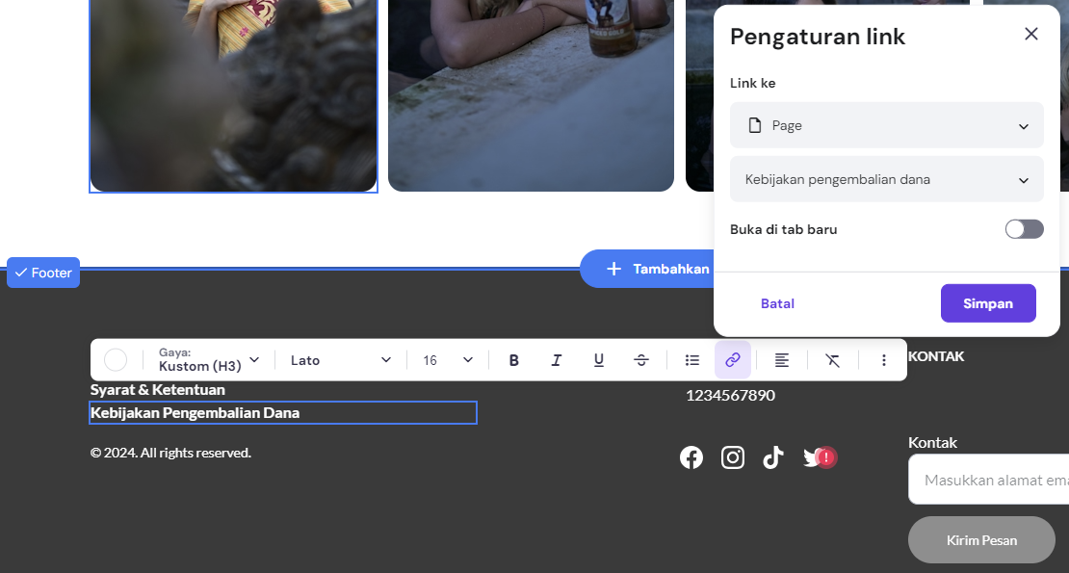This screenshot has width=1069, height=573.
Task: Click the Facebook social icon
Action: 691,457
